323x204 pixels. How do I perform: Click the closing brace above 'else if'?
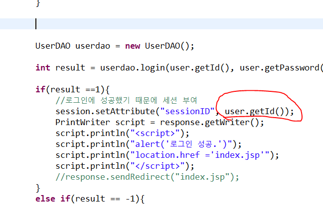tap(38, 188)
